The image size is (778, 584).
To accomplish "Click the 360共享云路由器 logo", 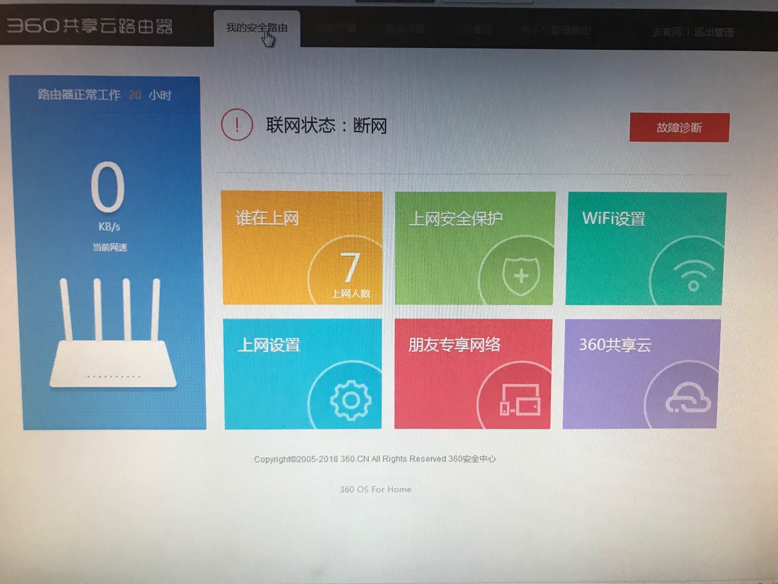I will (x=89, y=25).
